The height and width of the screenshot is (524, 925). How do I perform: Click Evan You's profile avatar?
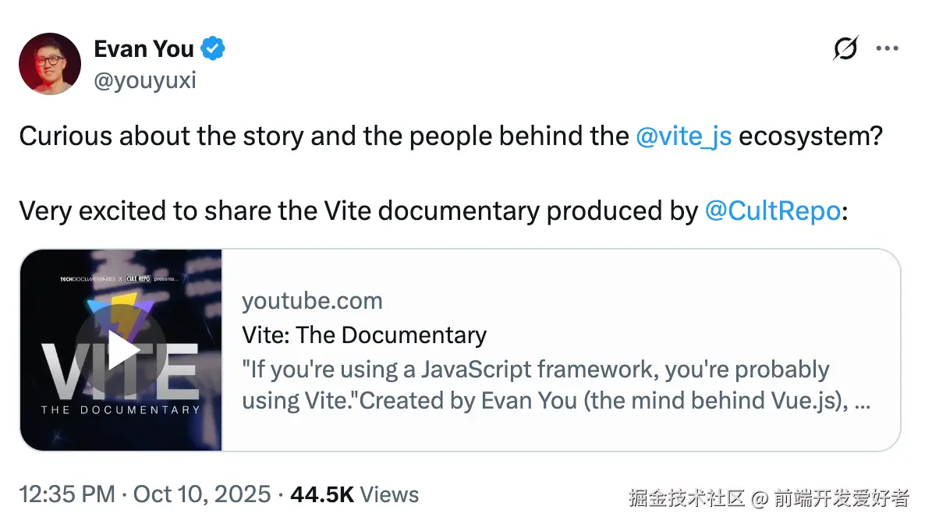pyautogui.click(x=50, y=64)
